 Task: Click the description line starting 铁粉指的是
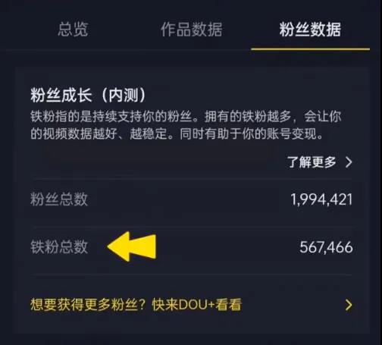pyautogui.click(x=186, y=117)
